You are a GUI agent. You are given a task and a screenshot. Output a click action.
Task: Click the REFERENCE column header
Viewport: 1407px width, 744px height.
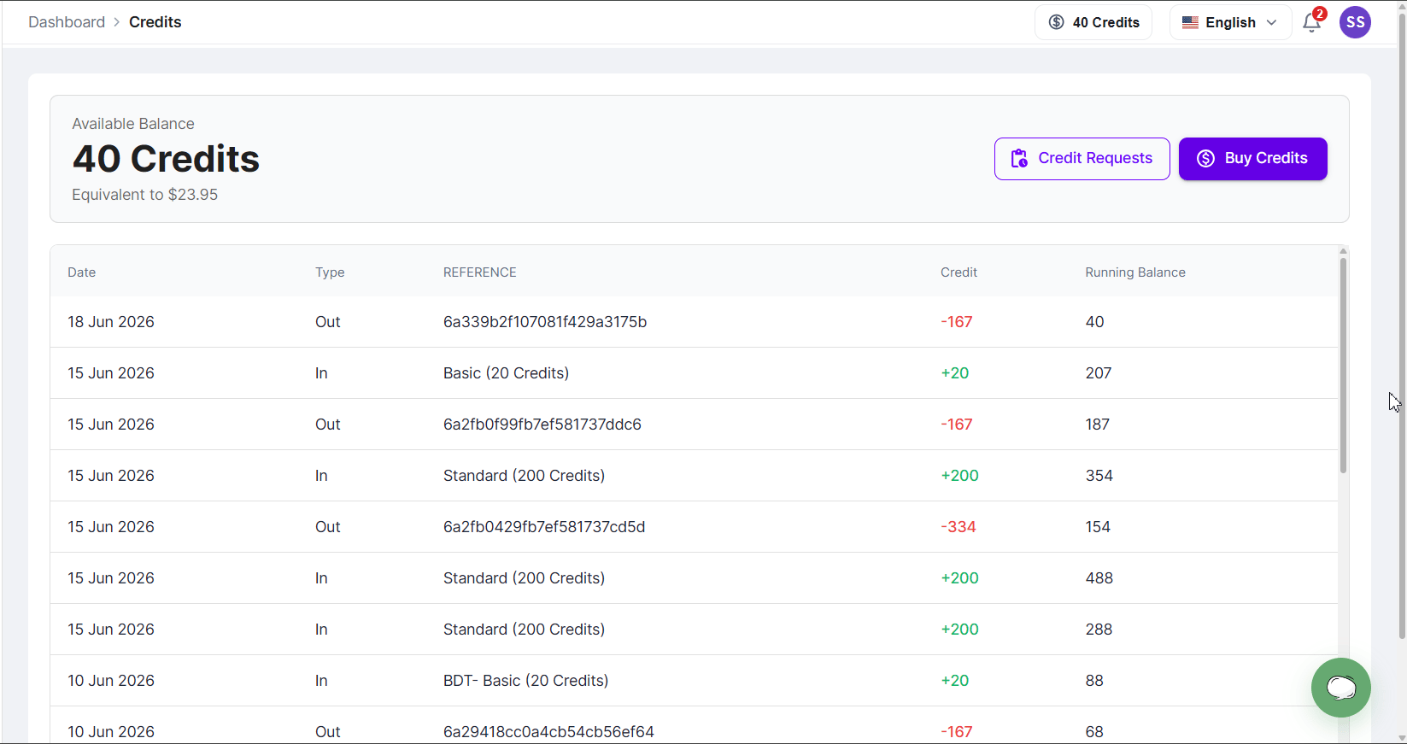pyautogui.click(x=480, y=272)
